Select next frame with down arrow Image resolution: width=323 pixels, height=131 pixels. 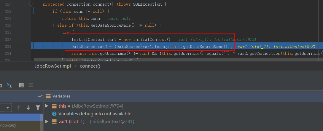pos(28,107)
